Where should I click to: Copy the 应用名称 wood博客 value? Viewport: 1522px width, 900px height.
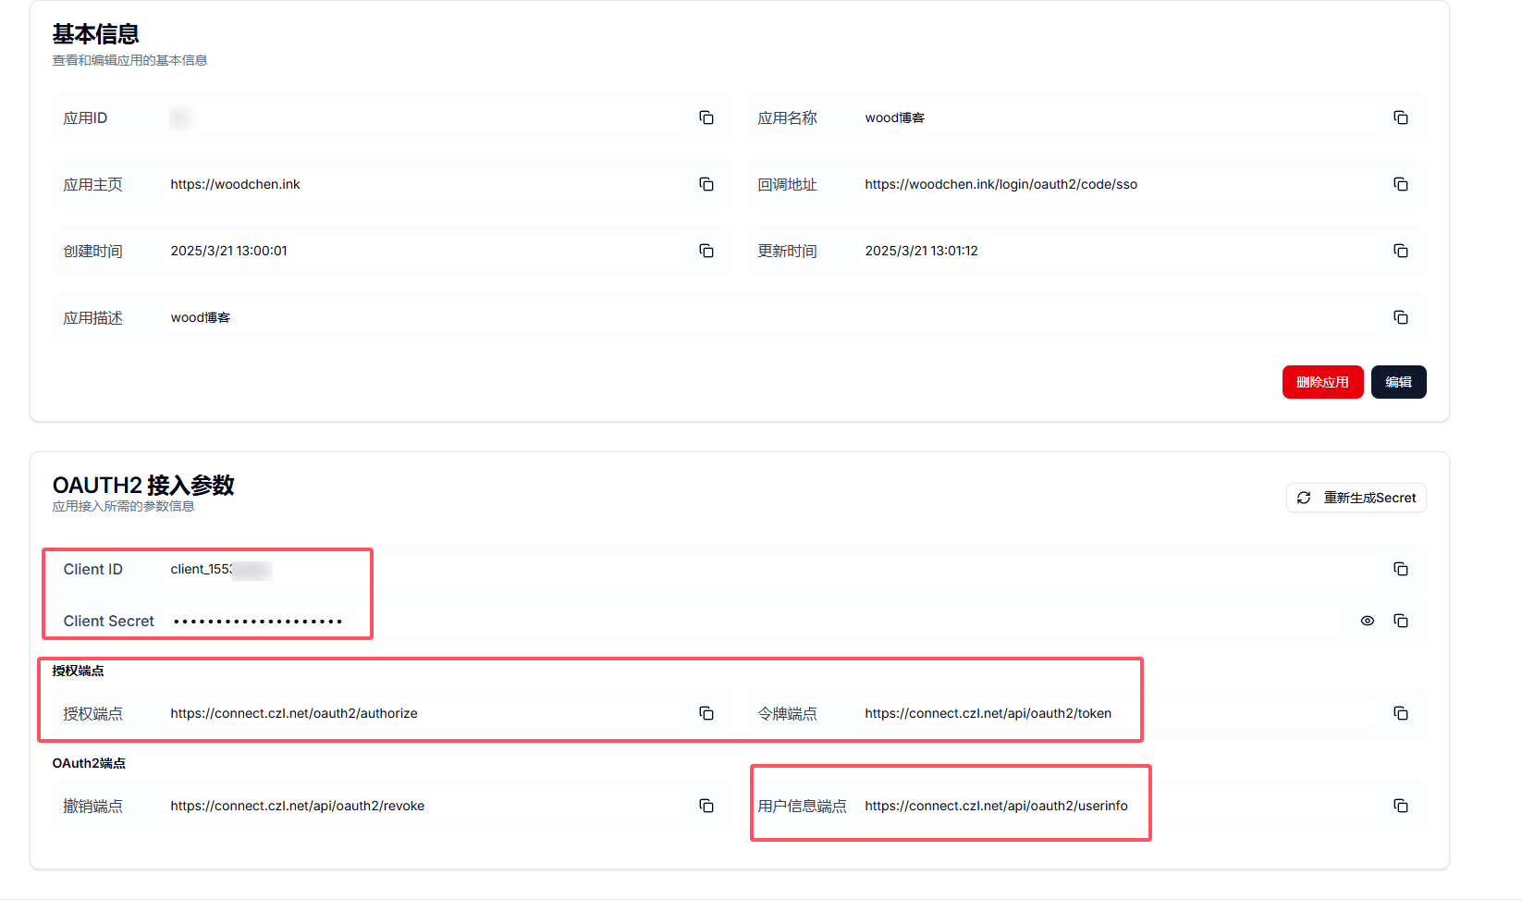1401,117
